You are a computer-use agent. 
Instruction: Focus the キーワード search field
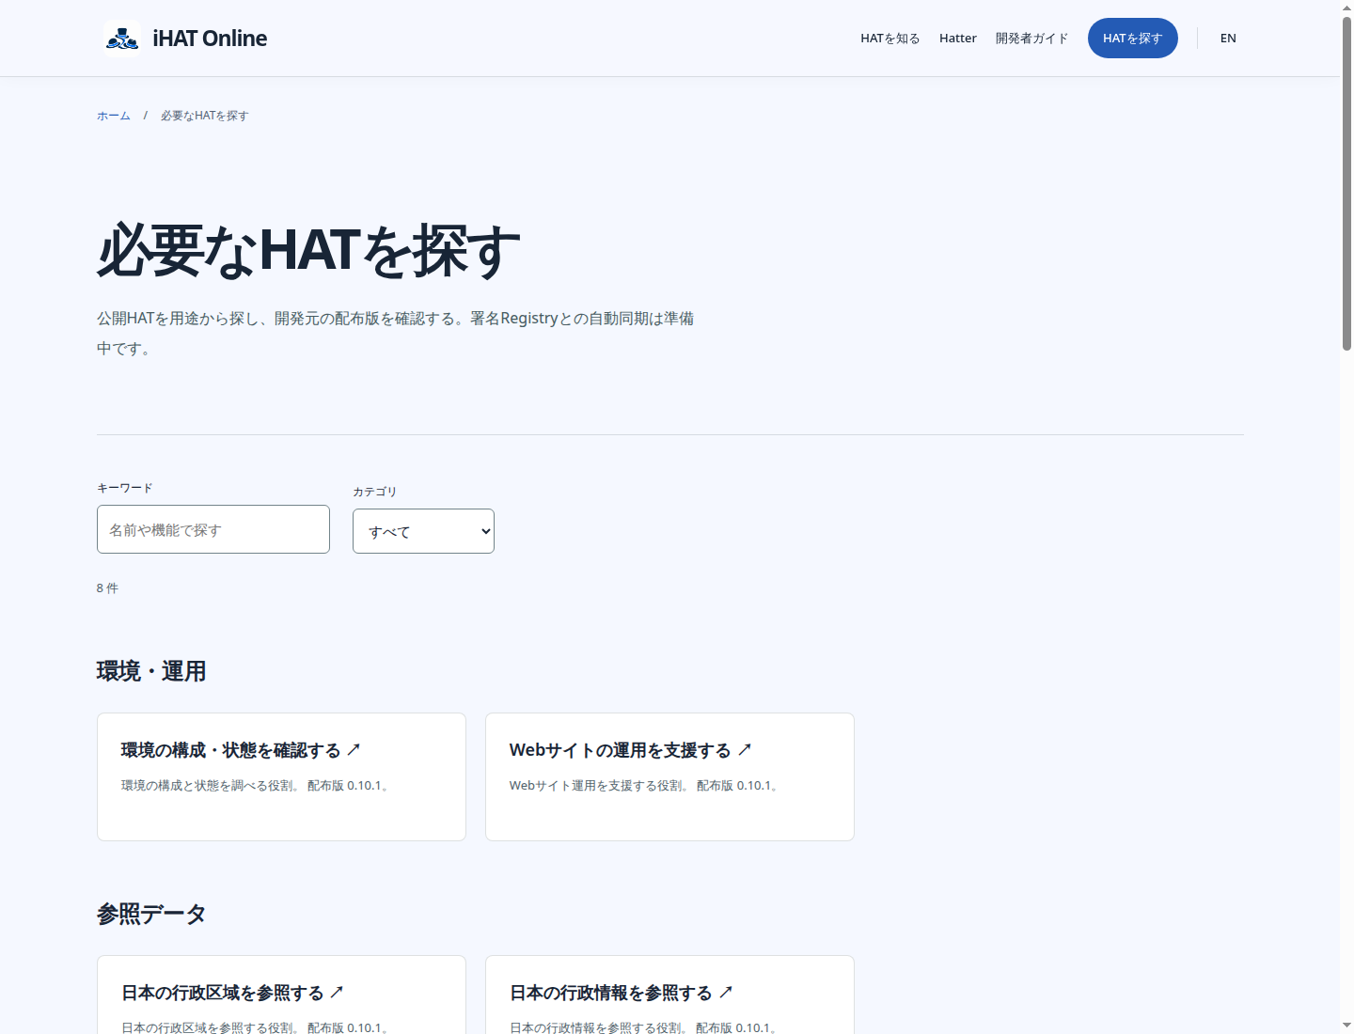[x=213, y=529]
